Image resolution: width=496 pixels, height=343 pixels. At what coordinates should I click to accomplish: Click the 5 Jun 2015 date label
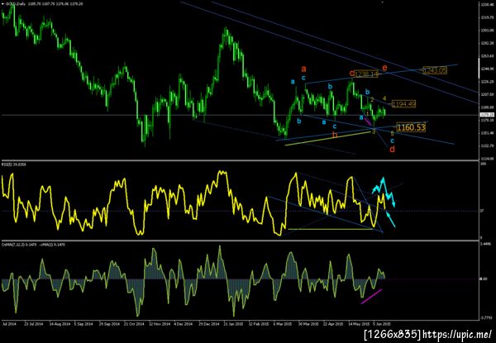point(382,324)
